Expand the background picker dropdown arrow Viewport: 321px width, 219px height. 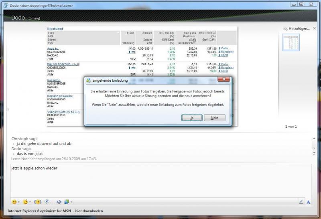71,202
